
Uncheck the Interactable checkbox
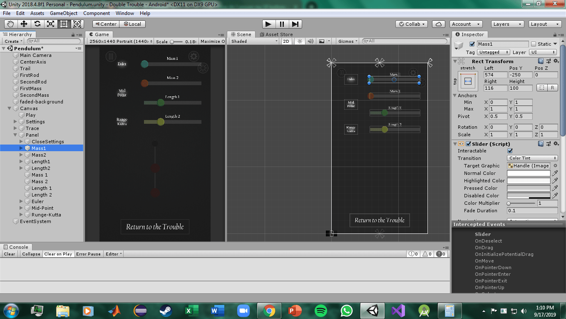(x=510, y=151)
